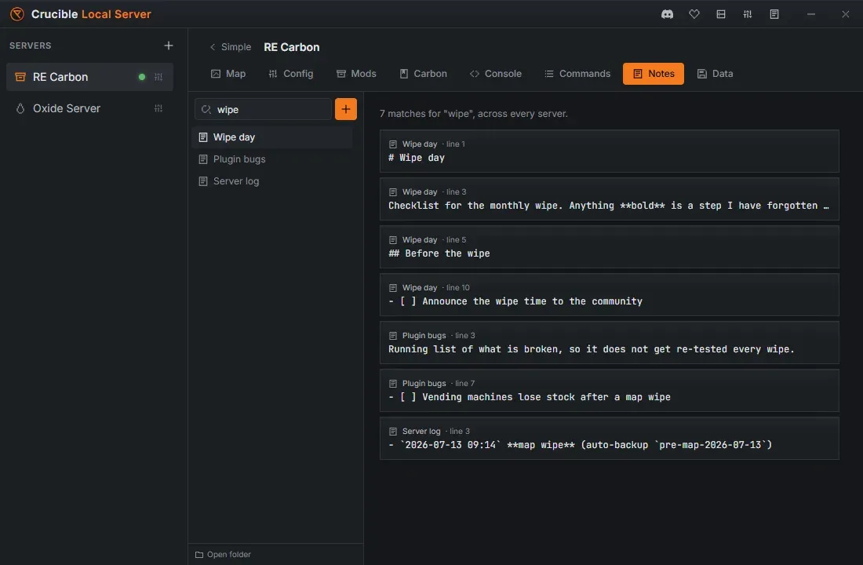
Task: Open the '# Wipe day' line 1 match
Action: 610,151
